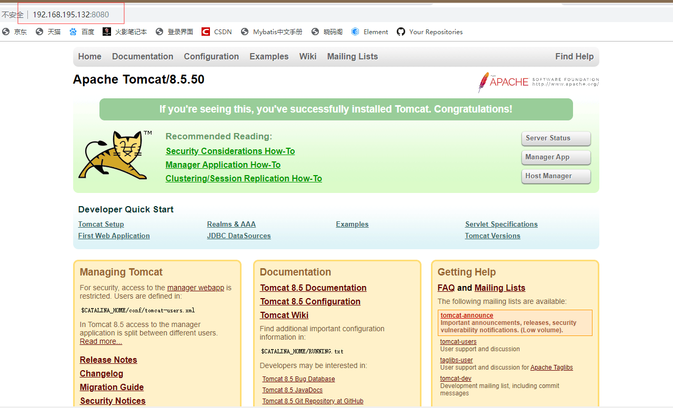Click the Server Status button
Image resolution: width=673 pixels, height=408 pixels.
(556, 138)
